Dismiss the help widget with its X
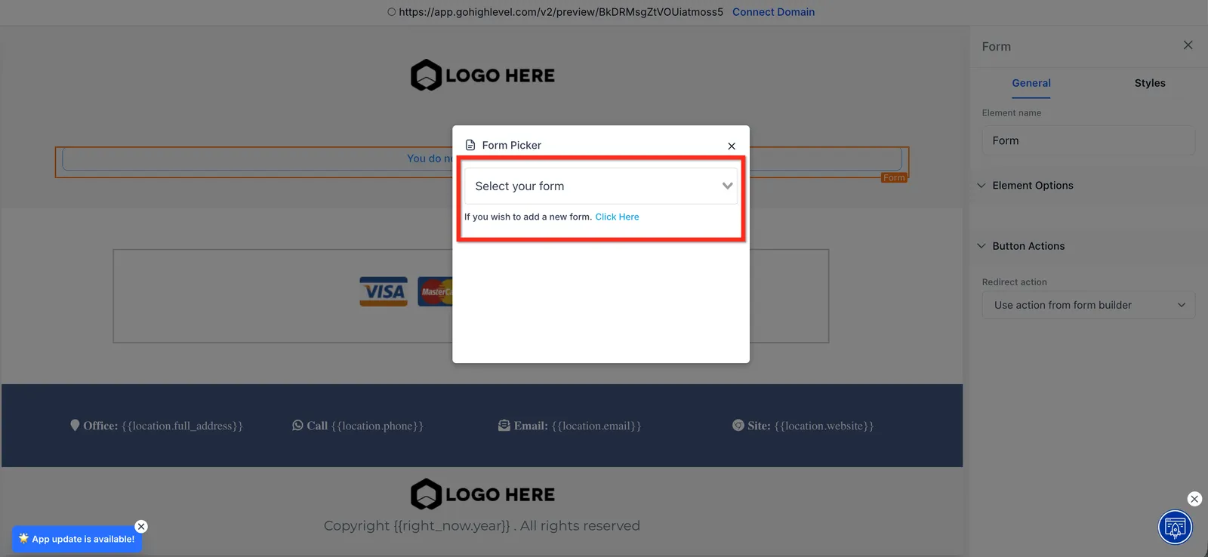The image size is (1208, 557). [1194, 499]
